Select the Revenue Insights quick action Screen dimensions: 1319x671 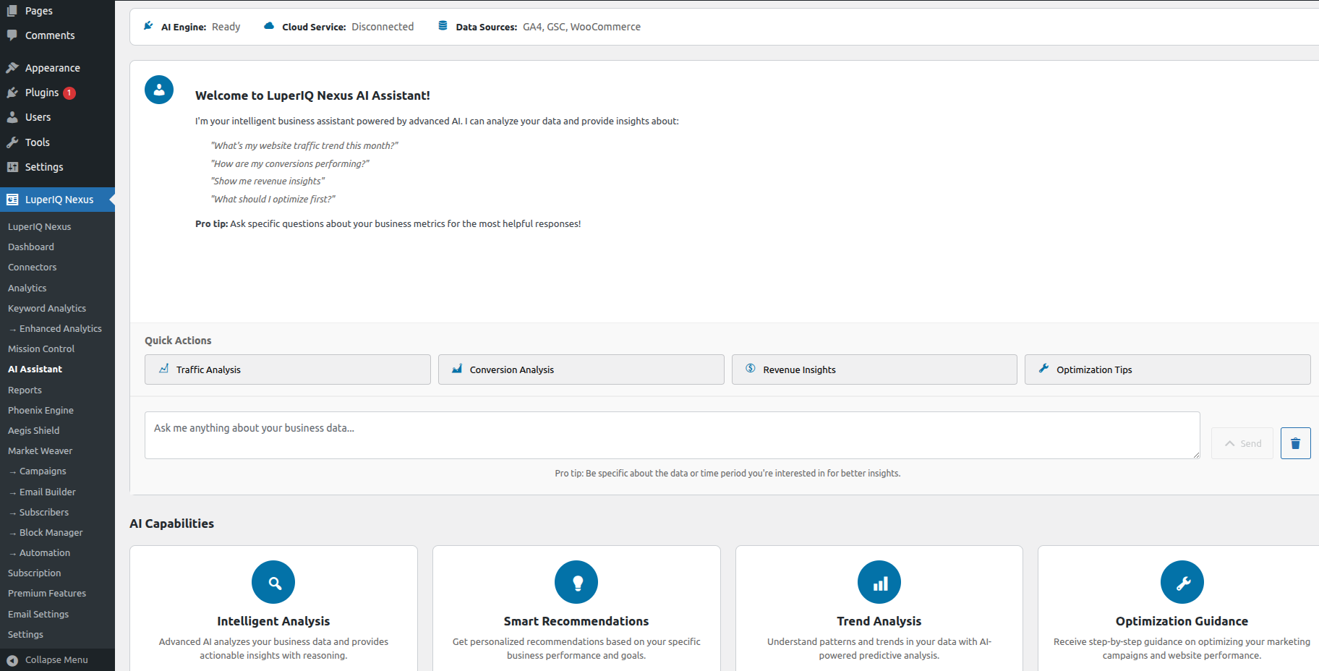(874, 369)
